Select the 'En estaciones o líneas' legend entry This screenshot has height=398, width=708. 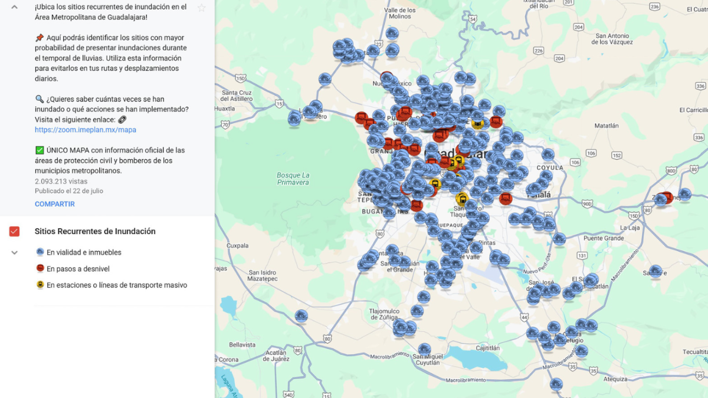point(117,285)
